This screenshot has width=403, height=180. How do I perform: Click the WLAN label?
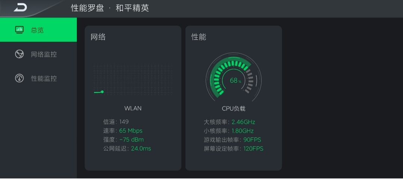point(133,108)
